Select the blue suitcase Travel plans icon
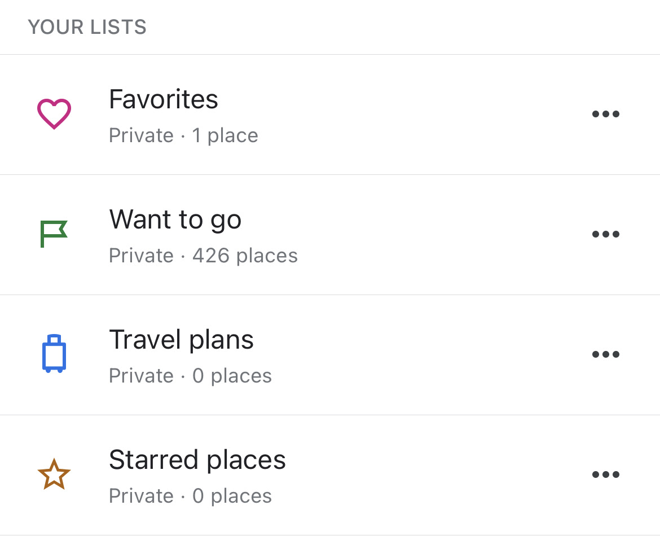 pos(54,354)
